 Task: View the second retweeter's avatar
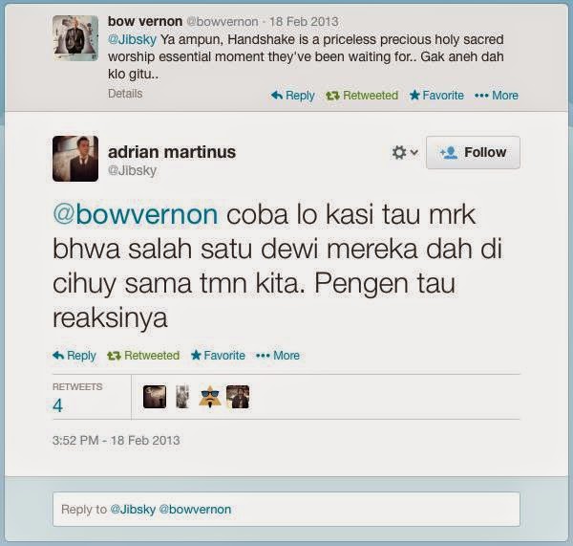coord(182,397)
